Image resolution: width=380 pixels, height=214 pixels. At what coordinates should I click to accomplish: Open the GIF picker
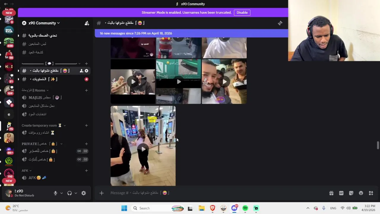pyautogui.click(x=341, y=193)
